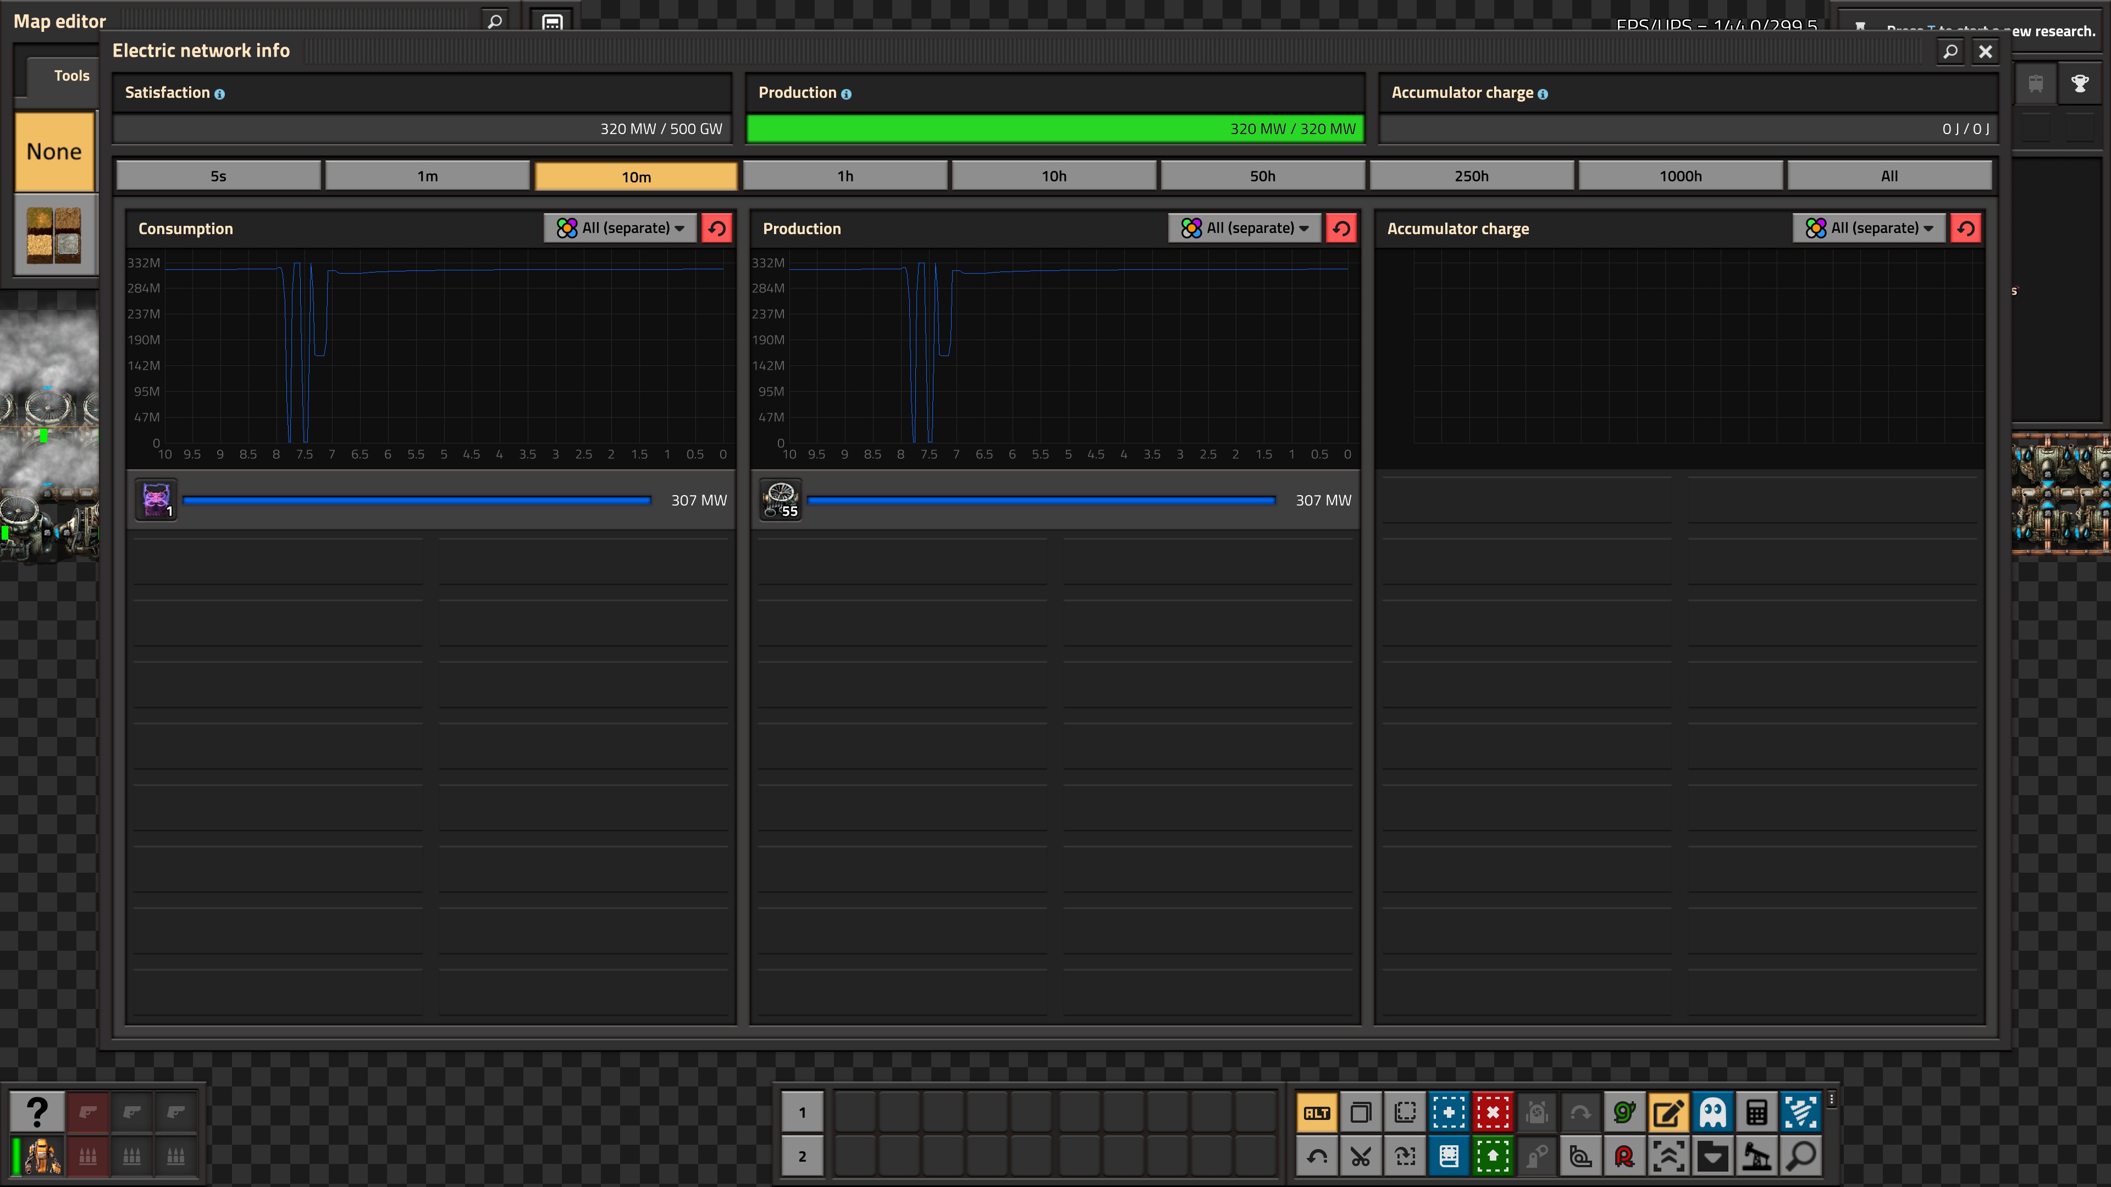This screenshot has height=1187, width=2111.
Task: Select the 1h time range
Action: (845, 176)
